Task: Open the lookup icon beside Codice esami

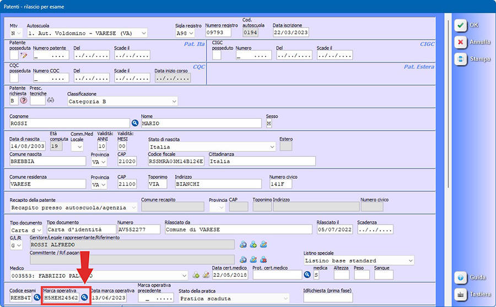Action: [x=37, y=298]
